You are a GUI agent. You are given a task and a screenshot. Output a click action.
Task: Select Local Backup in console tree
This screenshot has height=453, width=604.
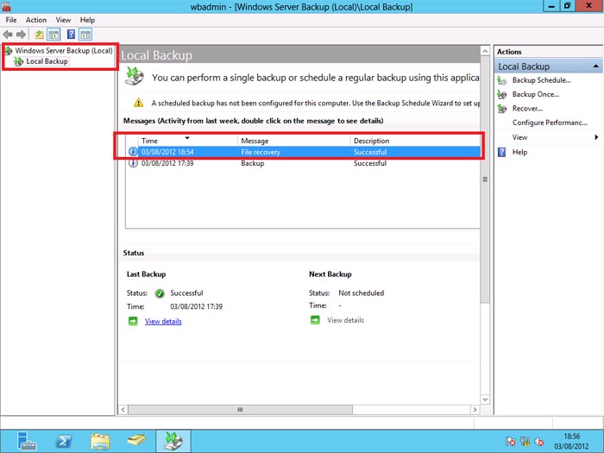[47, 61]
